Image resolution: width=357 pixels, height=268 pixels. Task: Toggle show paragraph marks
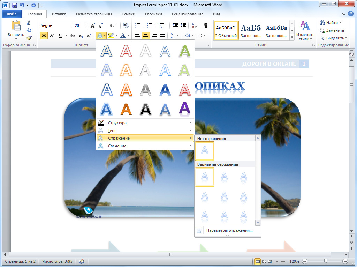tap(205, 25)
